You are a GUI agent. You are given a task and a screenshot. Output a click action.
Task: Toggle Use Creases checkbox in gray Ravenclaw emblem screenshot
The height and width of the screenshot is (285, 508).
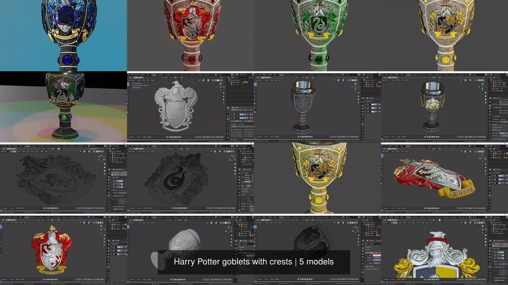[x=244, y=110]
